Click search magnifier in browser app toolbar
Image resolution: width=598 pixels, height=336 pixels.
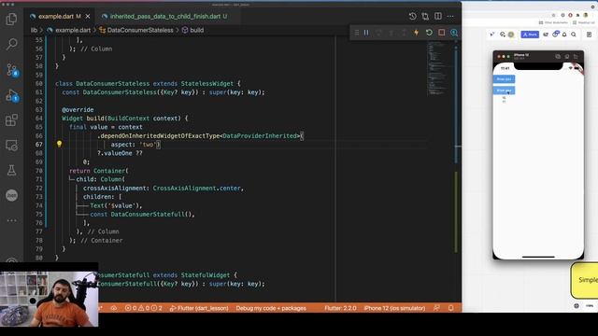tap(574, 35)
